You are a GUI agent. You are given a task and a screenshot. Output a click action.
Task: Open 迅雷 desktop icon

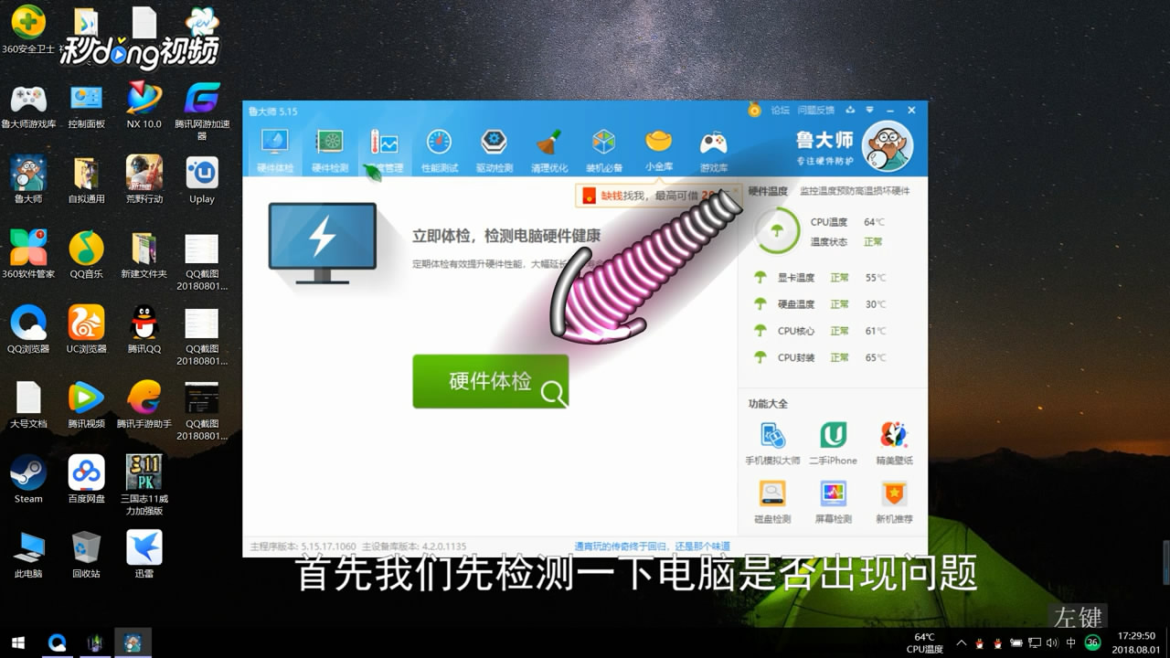[x=144, y=555]
